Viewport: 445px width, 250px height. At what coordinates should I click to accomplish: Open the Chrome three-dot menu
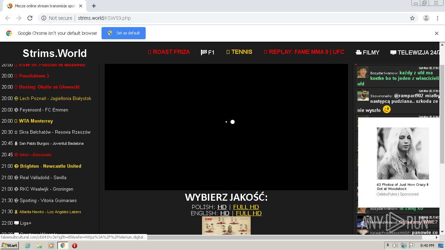pyautogui.click(x=437, y=18)
